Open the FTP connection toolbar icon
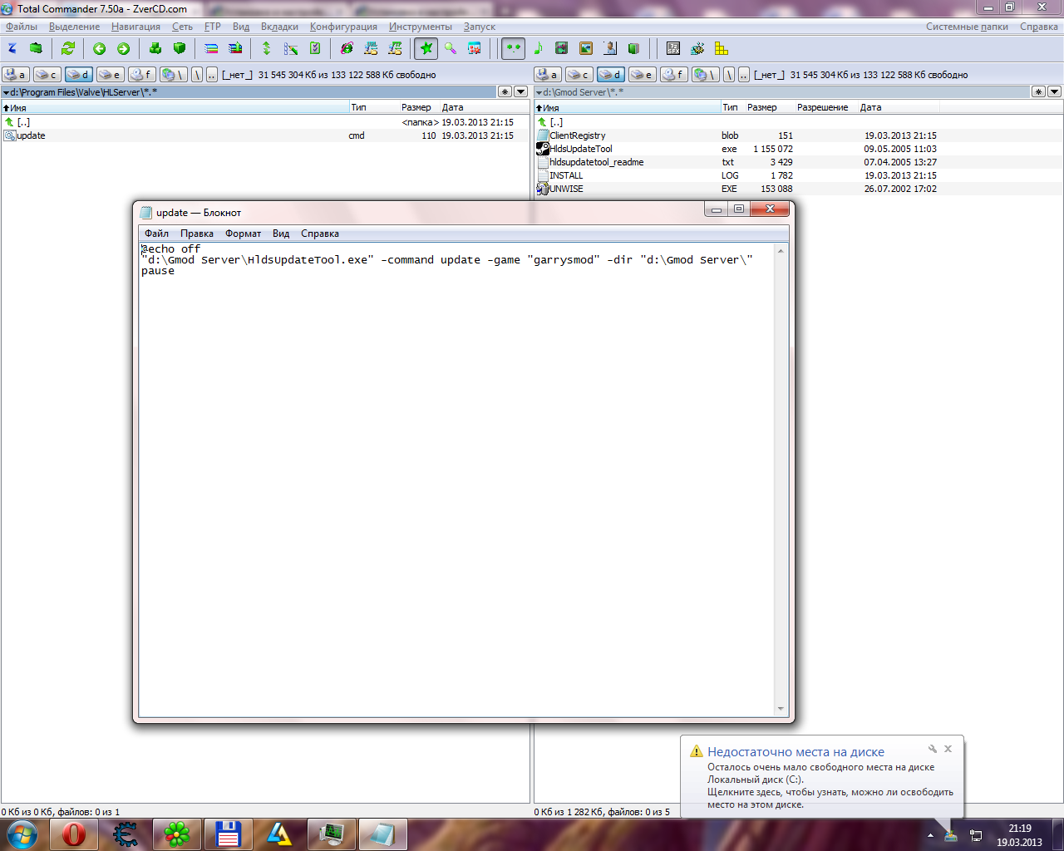The height and width of the screenshot is (851, 1064). click(395, 48)
